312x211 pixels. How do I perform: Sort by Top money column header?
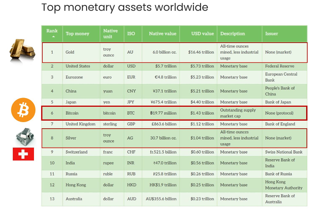tap(81, 34)
